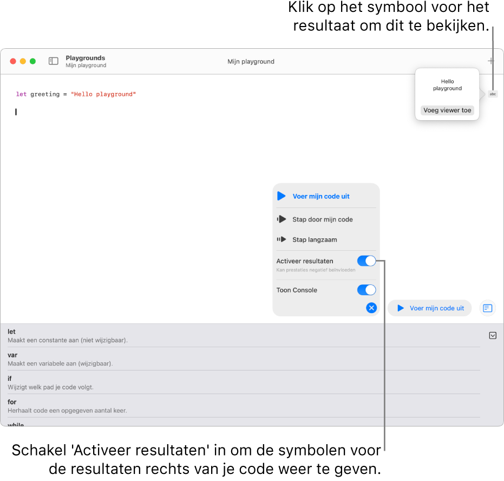Click Hello playground result text in popover
The image size is (504, 481).
pyautogui.click(x=447, y=85)
